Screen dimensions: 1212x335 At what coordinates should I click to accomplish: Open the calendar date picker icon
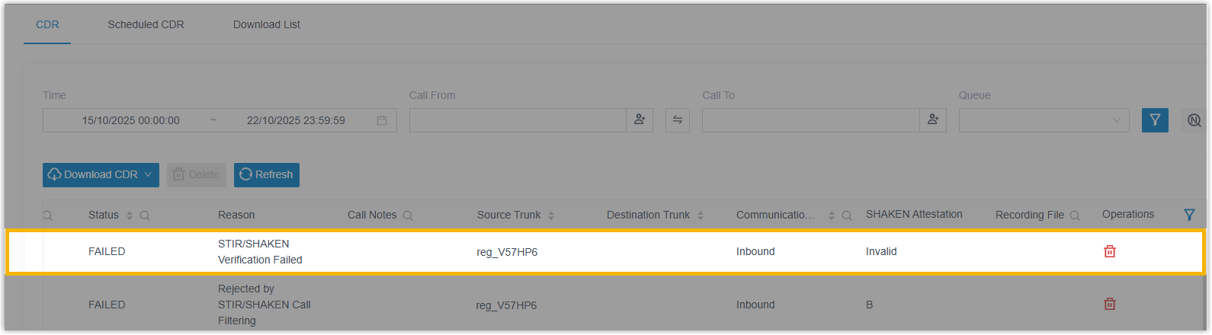tap(382, 120)
